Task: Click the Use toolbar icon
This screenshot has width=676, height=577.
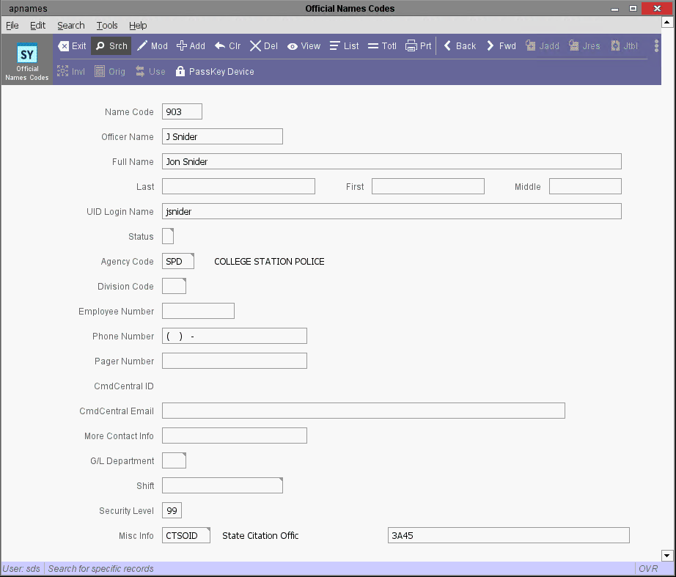Action: point(150,72)
